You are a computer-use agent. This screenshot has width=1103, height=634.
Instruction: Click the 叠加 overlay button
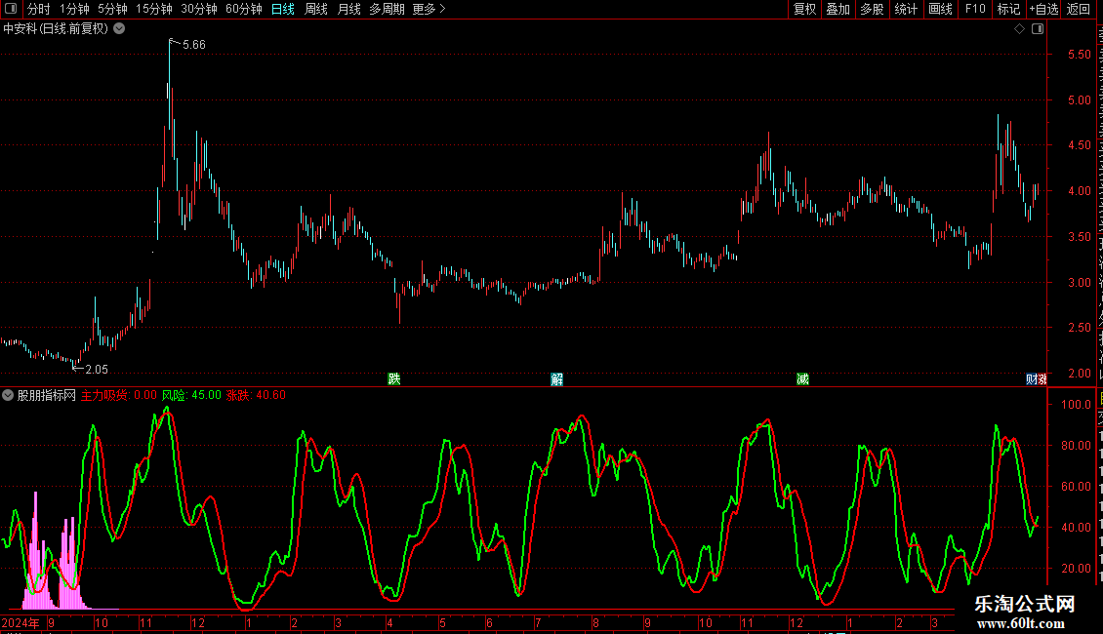click(837, 9)
